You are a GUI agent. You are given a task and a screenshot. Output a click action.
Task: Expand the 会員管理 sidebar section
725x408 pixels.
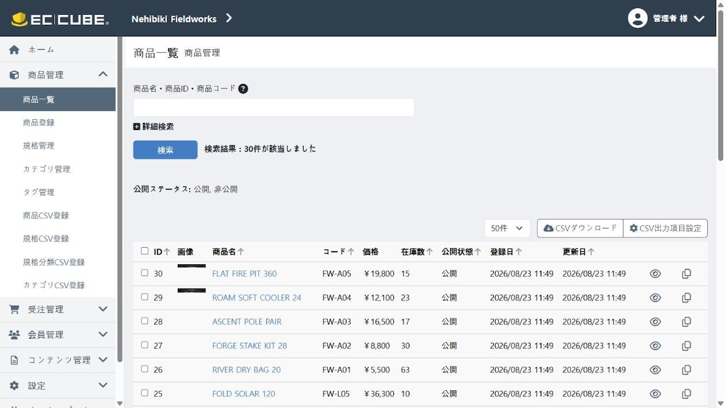103,334
